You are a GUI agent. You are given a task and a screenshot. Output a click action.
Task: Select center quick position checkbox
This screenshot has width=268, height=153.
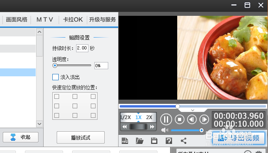click(x=75, y=106)
